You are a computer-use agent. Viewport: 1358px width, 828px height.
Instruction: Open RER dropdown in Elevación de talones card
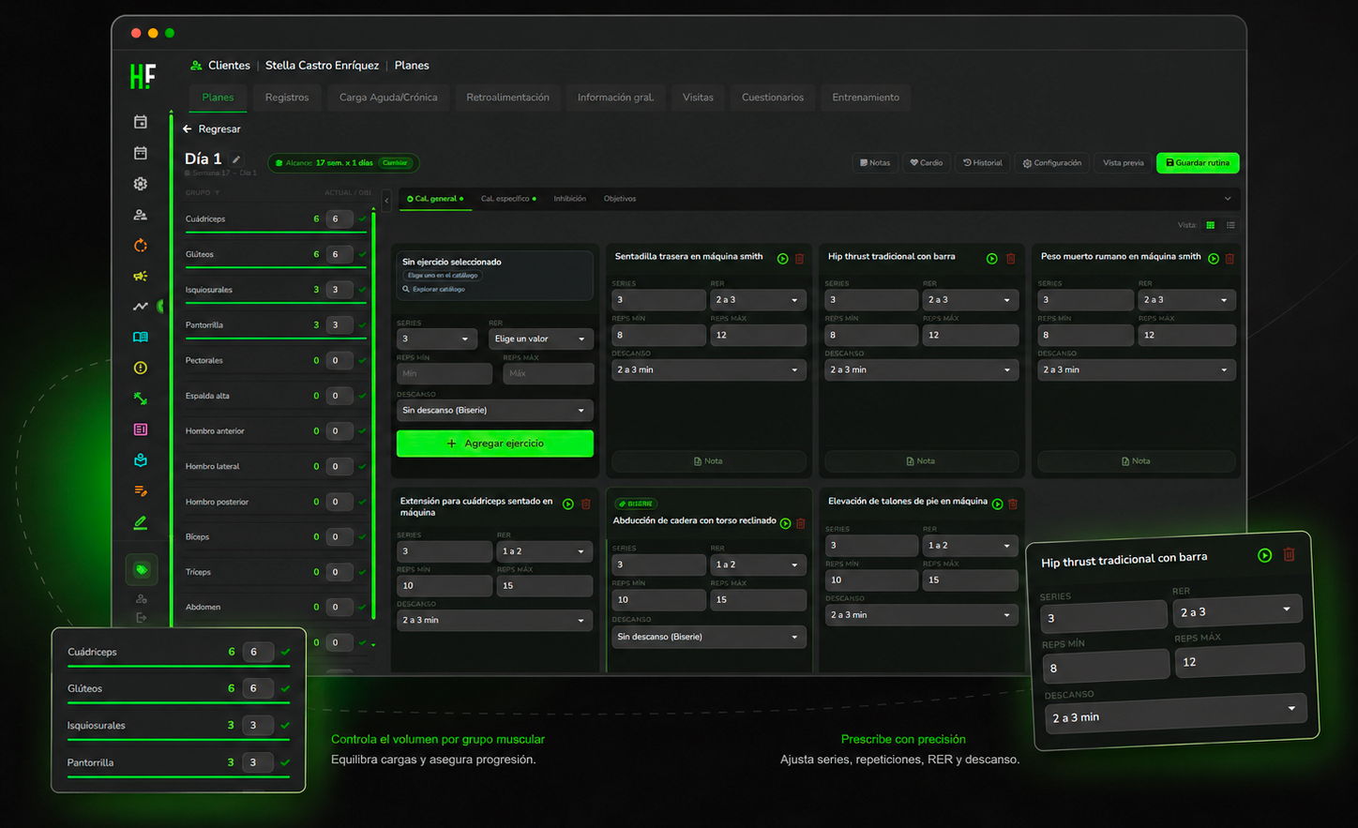971,546
